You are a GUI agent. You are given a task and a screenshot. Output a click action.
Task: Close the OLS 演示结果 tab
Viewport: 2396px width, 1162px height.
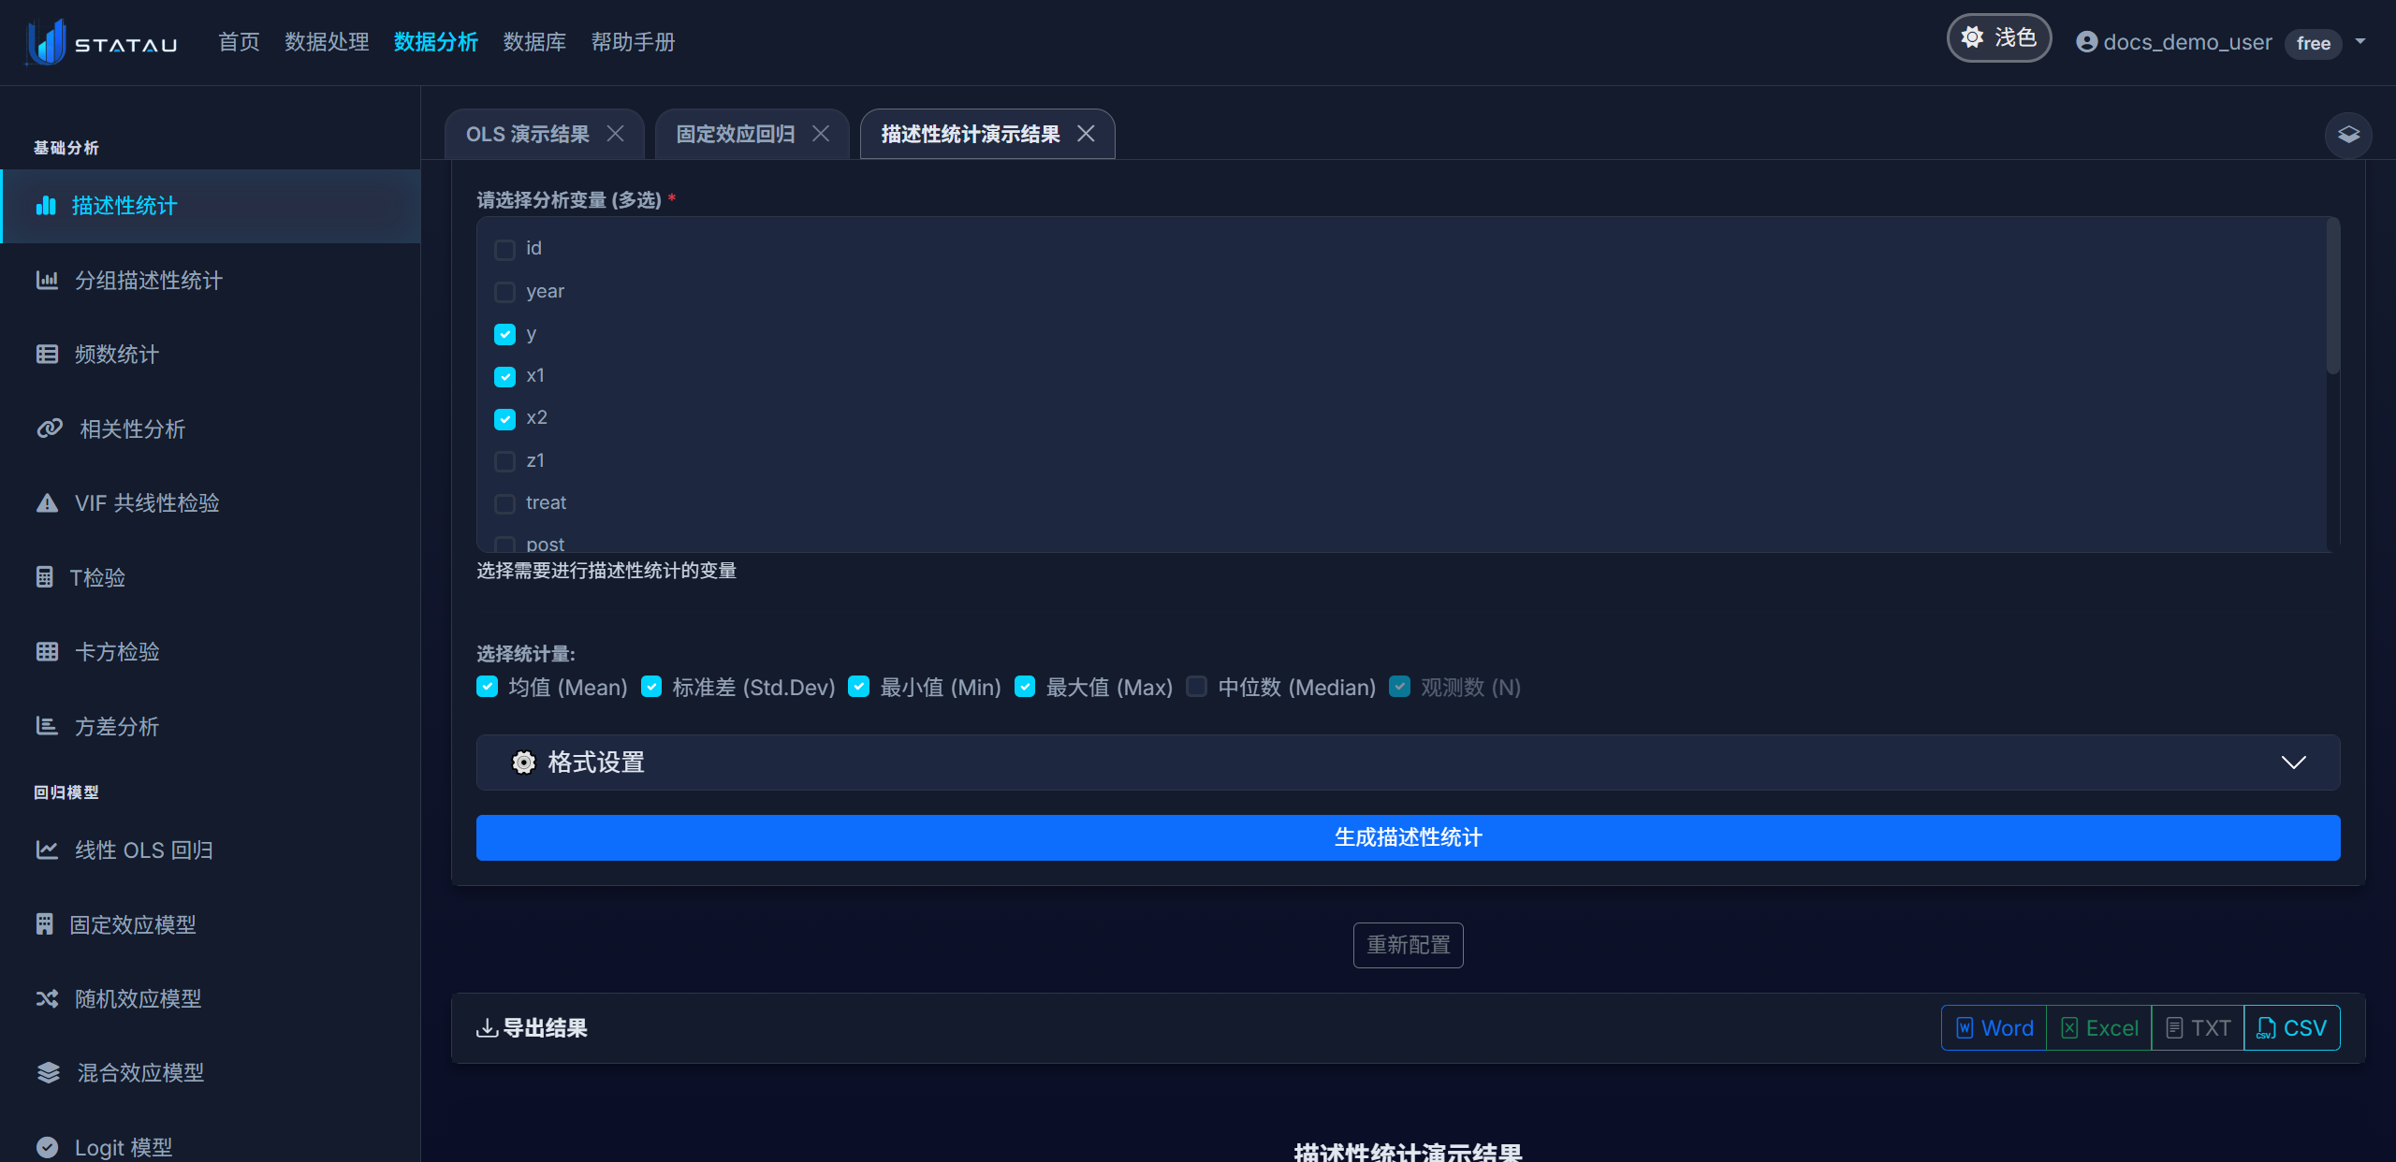[616, 134]
